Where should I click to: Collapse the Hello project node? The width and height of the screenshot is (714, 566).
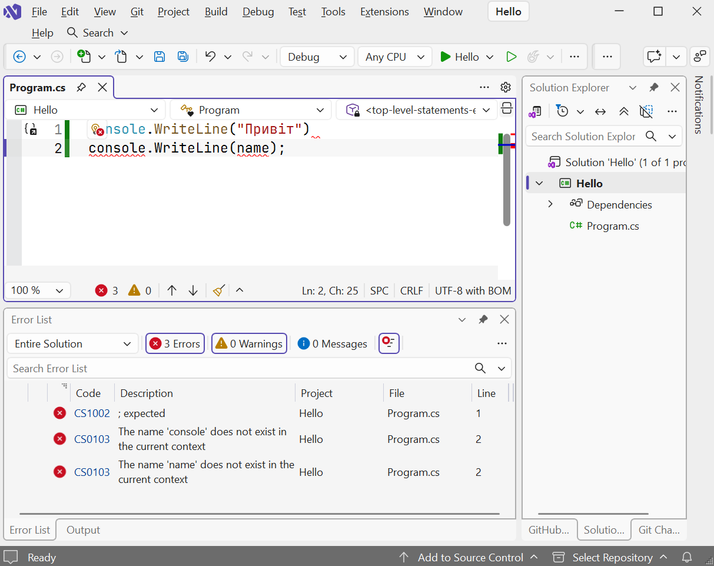pos(539,183)
